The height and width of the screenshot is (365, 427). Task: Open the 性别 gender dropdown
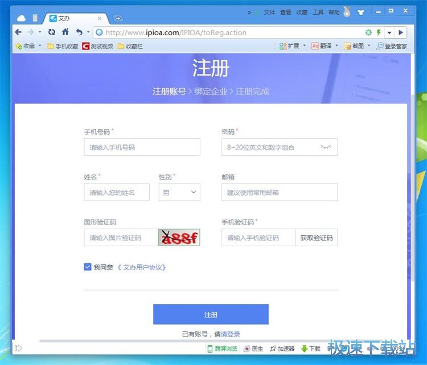click(179, 193)
